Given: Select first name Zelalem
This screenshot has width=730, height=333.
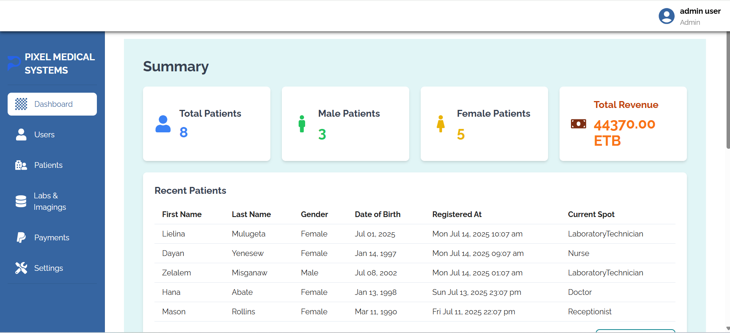Looking at the screenshot, I should pyautogui.click(x=177, y=273).
